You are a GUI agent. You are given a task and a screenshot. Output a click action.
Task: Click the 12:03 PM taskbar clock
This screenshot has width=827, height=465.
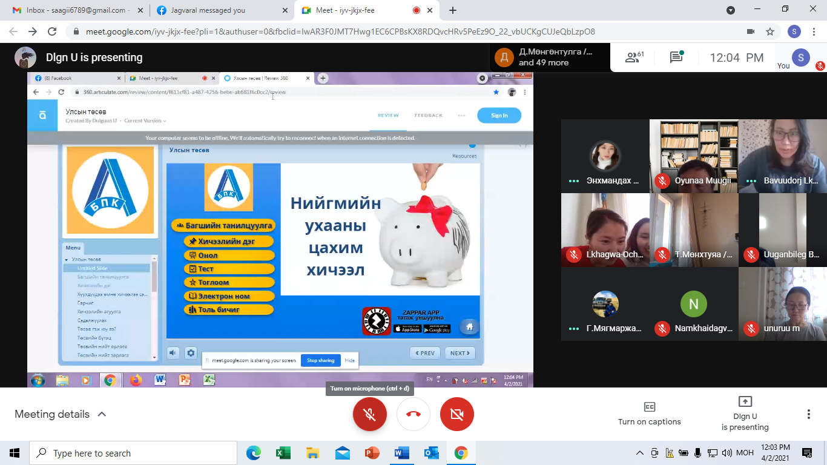775,453
